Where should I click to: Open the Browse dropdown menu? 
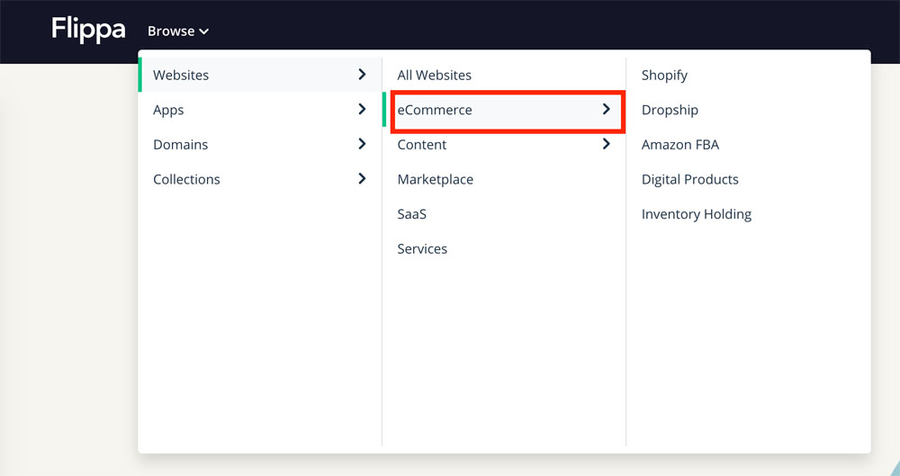(178, 31)
